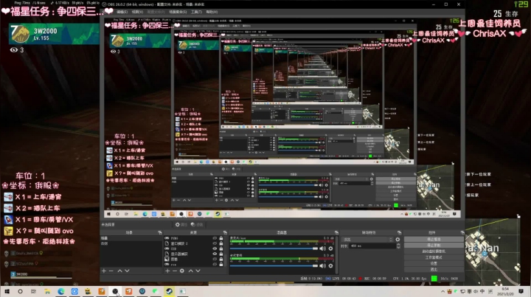This screenshot has width=531, height=297.
Task: Toggle lock on the display capture source
Action: [x=221, y=254]
